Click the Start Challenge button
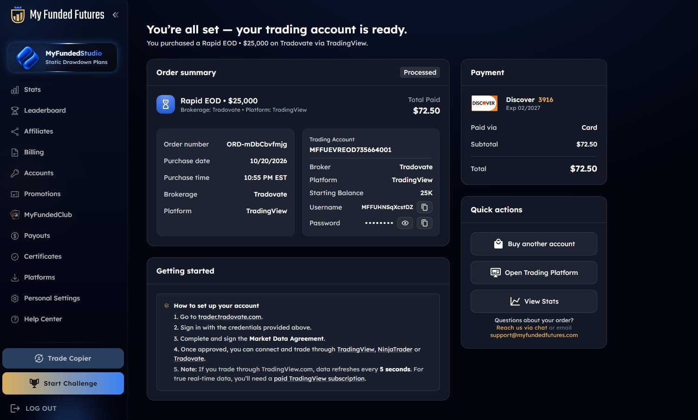698x420 pixels. 63,383
